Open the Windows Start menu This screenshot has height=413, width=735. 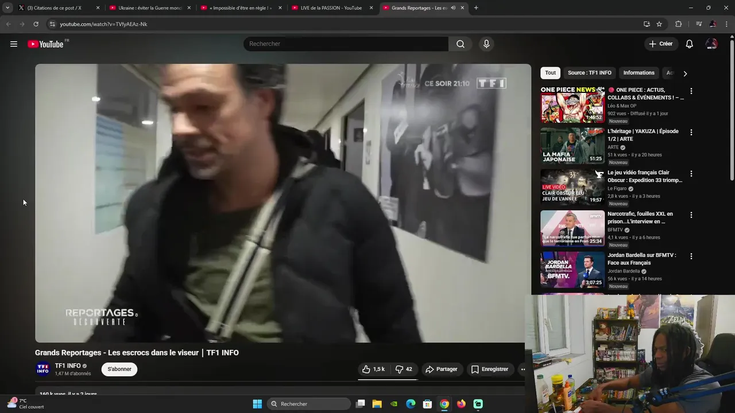tap(257, 404)
